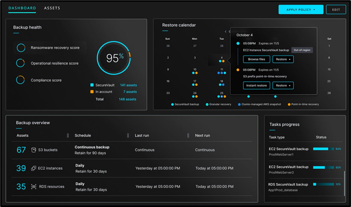351x207 pixels.
Task: Click the cyan SecureVault legend swatch
Action: (92, 85)
